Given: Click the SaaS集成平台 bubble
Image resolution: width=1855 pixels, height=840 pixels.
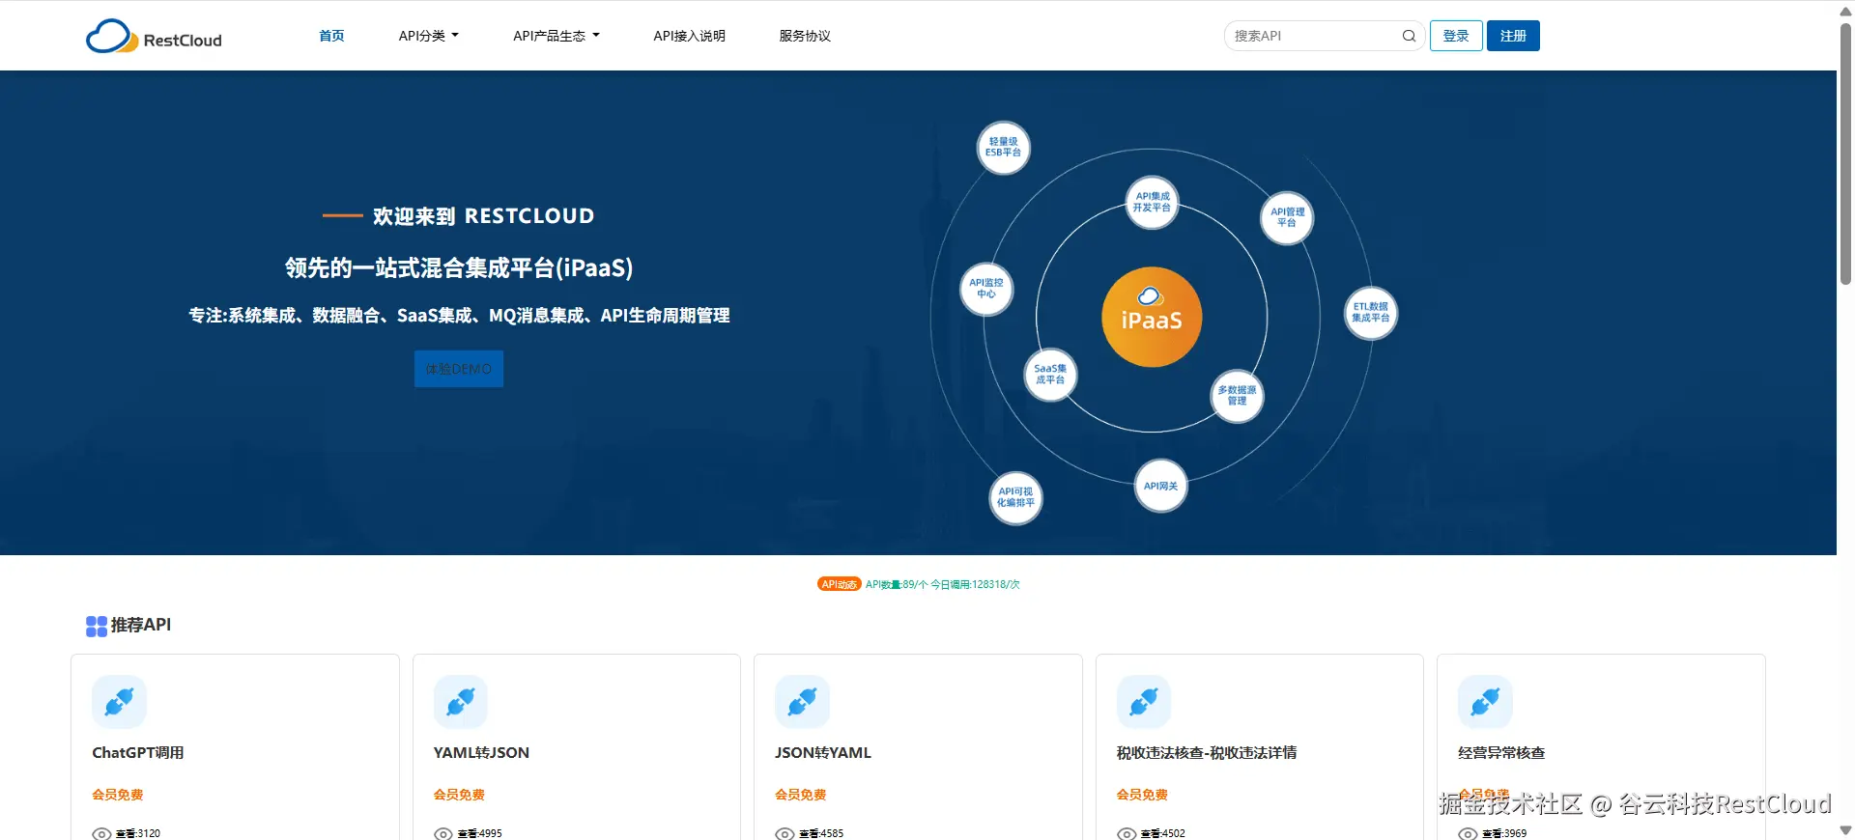Looking at the screenshot, I should click(x=1050, y=375).
